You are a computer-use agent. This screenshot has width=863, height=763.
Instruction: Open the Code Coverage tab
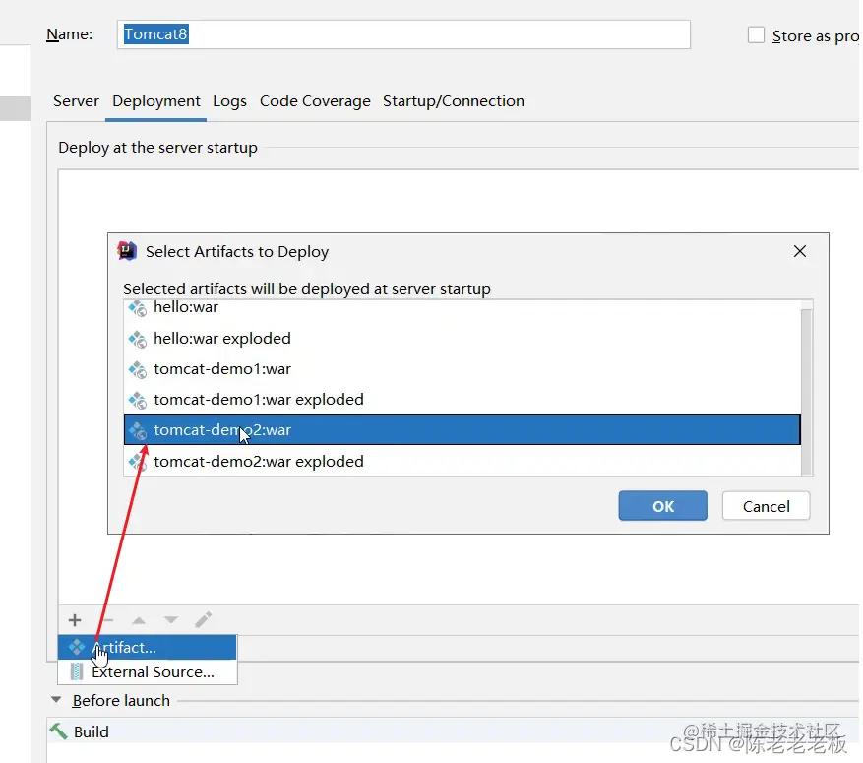coord(315,101)
